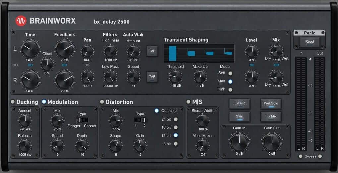Toggle the Level link icon
This screenshot has height=173, width=338.
tap(252, 65)
